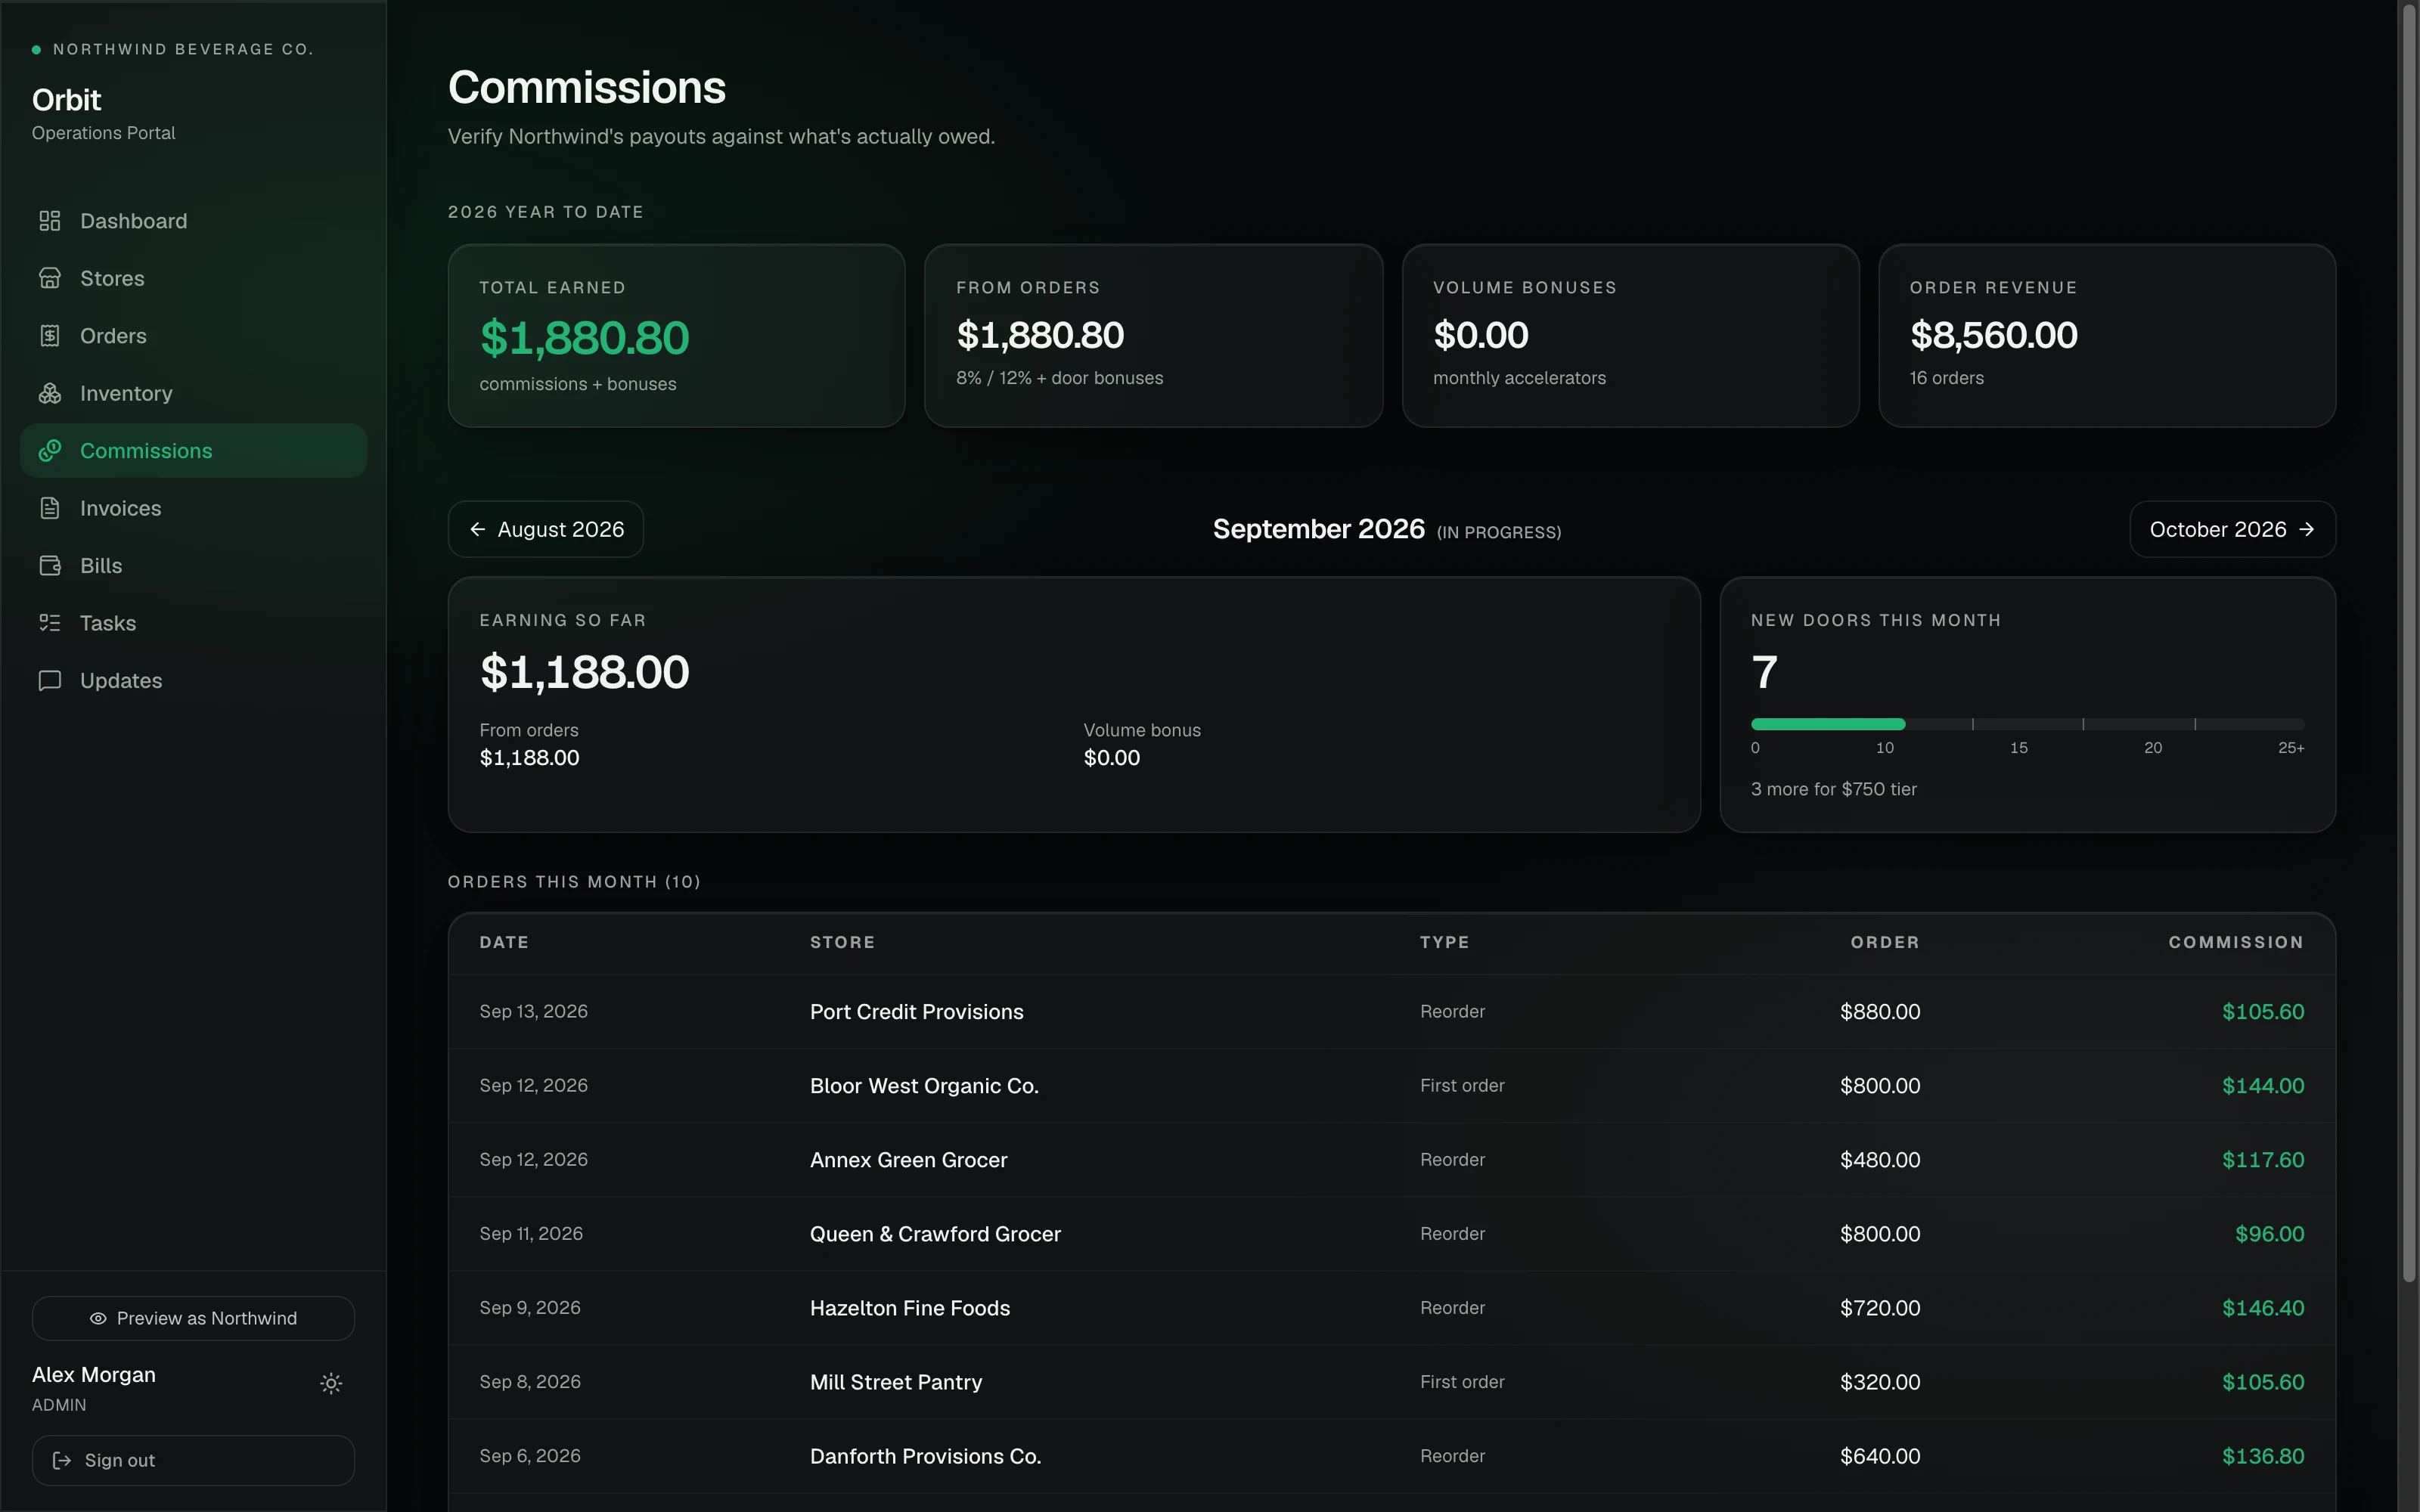Screen dimensions: 2420x1512
Task: Click the new doors progress bar
Action: 2027,724
